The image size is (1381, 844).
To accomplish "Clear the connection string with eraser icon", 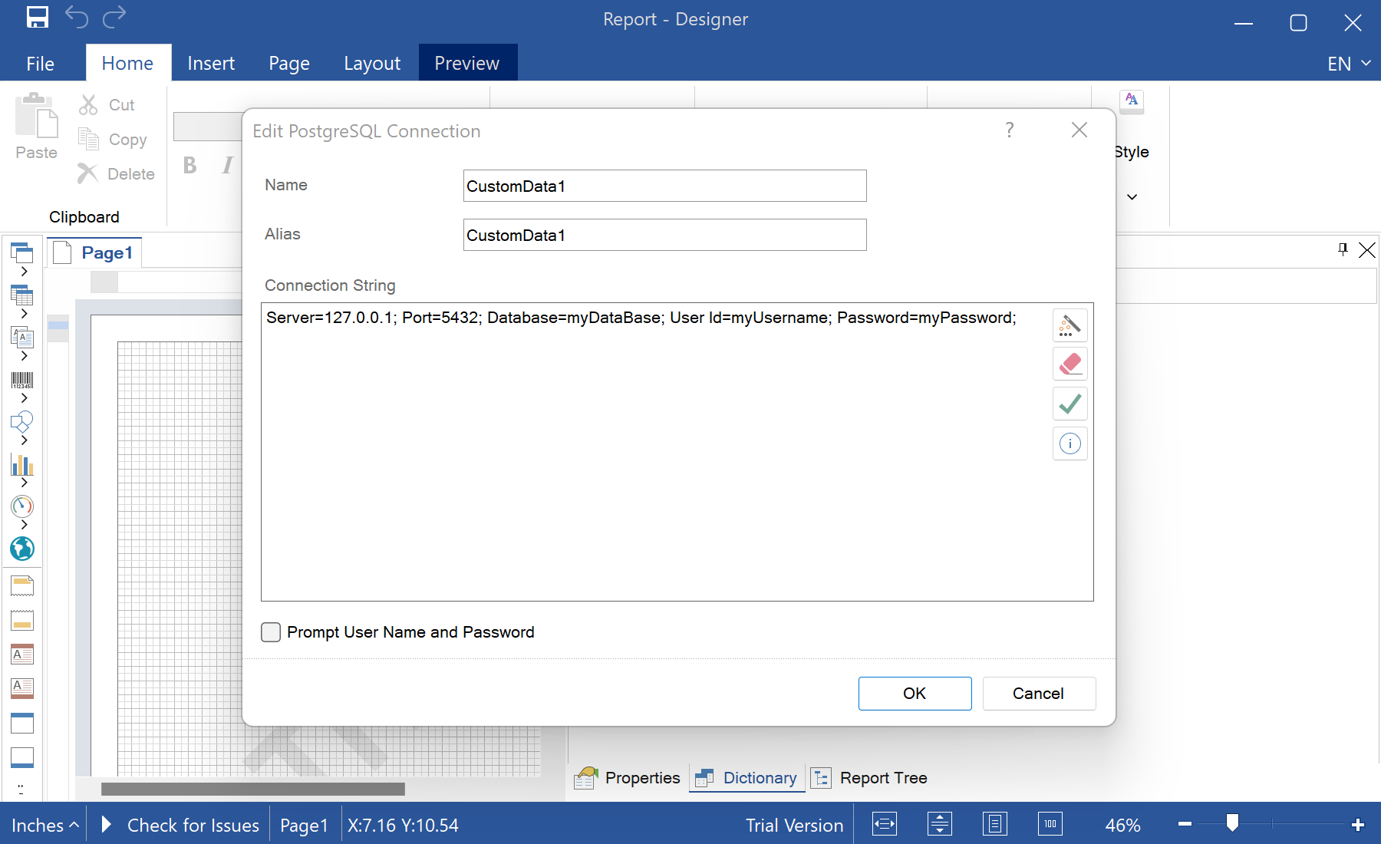I will click(1070, 364).
